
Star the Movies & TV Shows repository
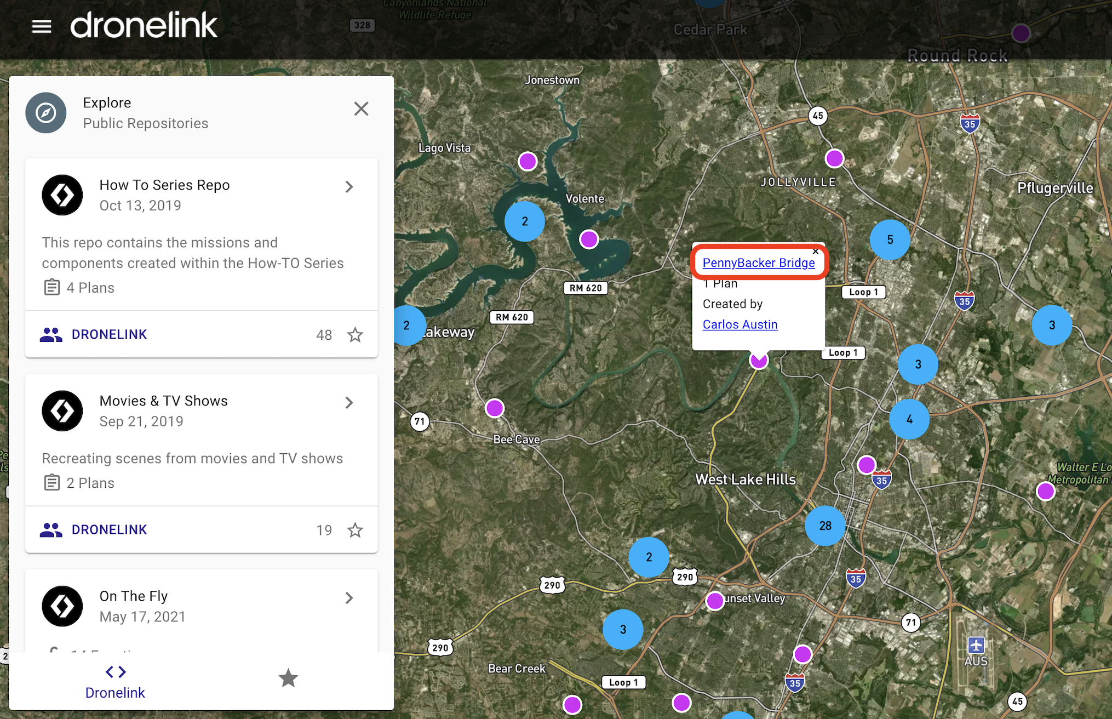pyautogui.click(x=356, y=530)
